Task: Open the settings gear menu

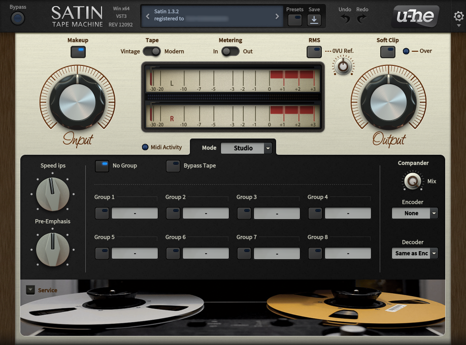Action: point(458,16)
